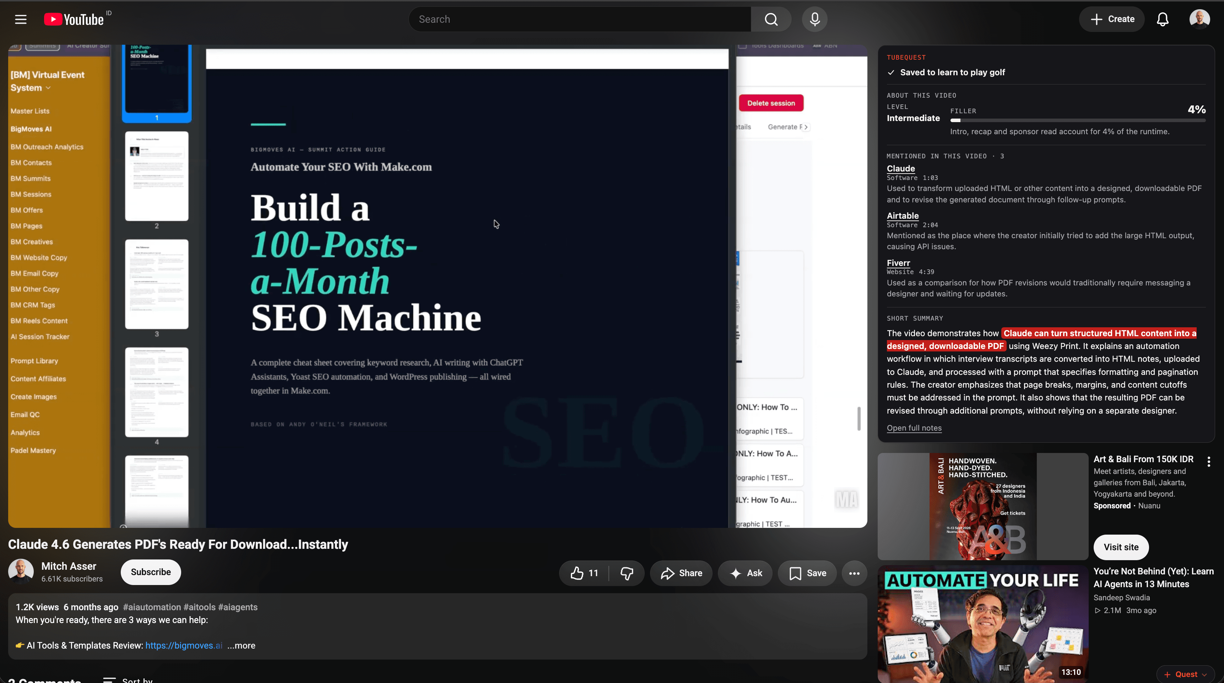Click the "Intermediate" level value
Viewport: 1224px width, 683px height.
pyautogui.click(x=913, y=118)
